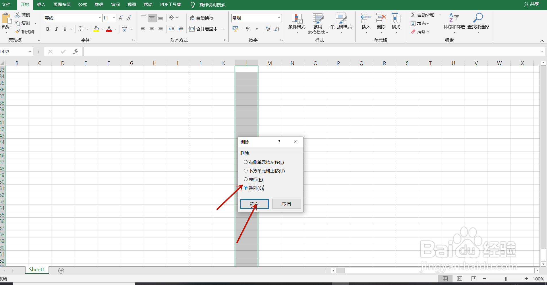Screen dimensions: 547x285
Task: Open Cell Styles (单元格样式) gallery
Action: pos(341,23)
